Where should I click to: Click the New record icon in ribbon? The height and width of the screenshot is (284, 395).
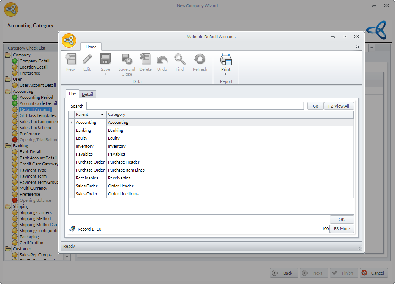click(70, 59)
